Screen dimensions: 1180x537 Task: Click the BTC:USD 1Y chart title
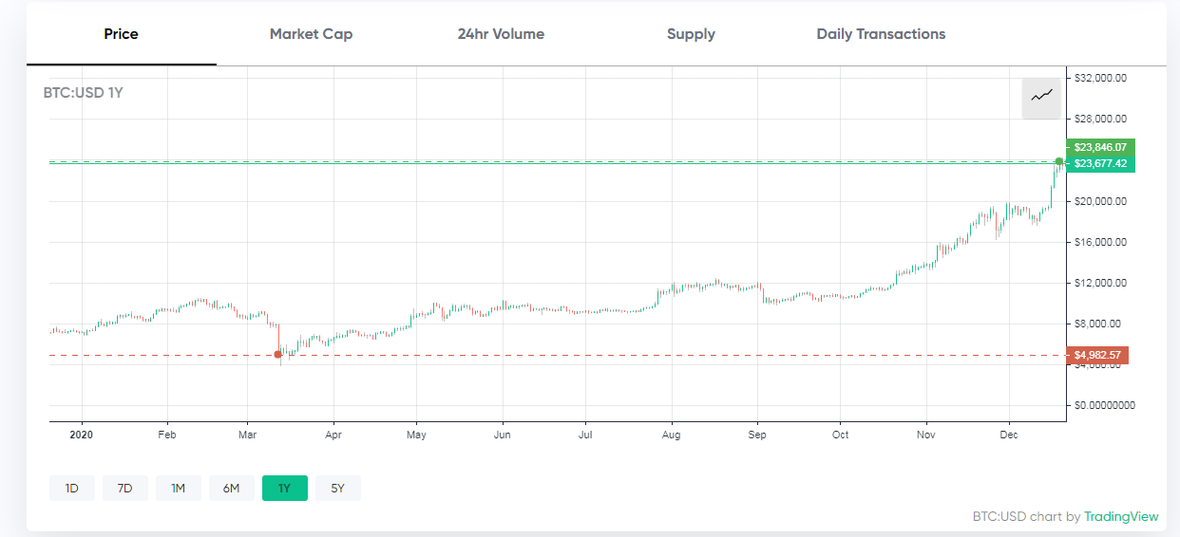click(83, 93)
